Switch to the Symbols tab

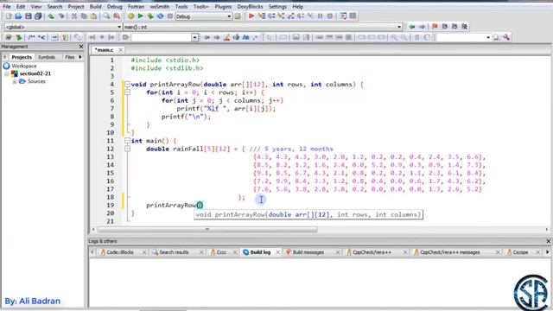point(46,57)
